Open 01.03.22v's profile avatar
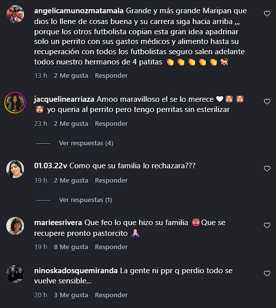 coord(15,169)
